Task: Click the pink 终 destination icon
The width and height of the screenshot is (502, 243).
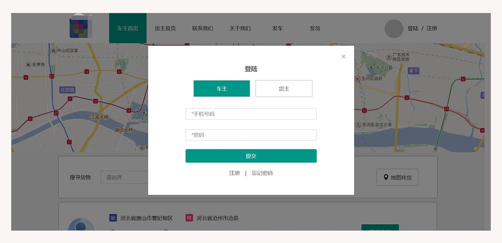Action: [x=189, y=218]
